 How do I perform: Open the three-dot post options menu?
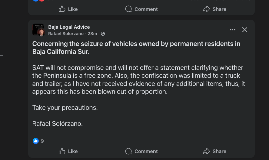[233, 30]
